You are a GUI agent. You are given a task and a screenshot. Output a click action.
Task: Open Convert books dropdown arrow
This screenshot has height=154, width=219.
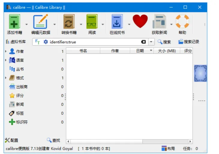point(81,24)
